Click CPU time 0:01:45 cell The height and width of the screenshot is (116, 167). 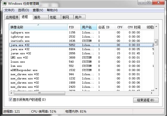point(134,53)
